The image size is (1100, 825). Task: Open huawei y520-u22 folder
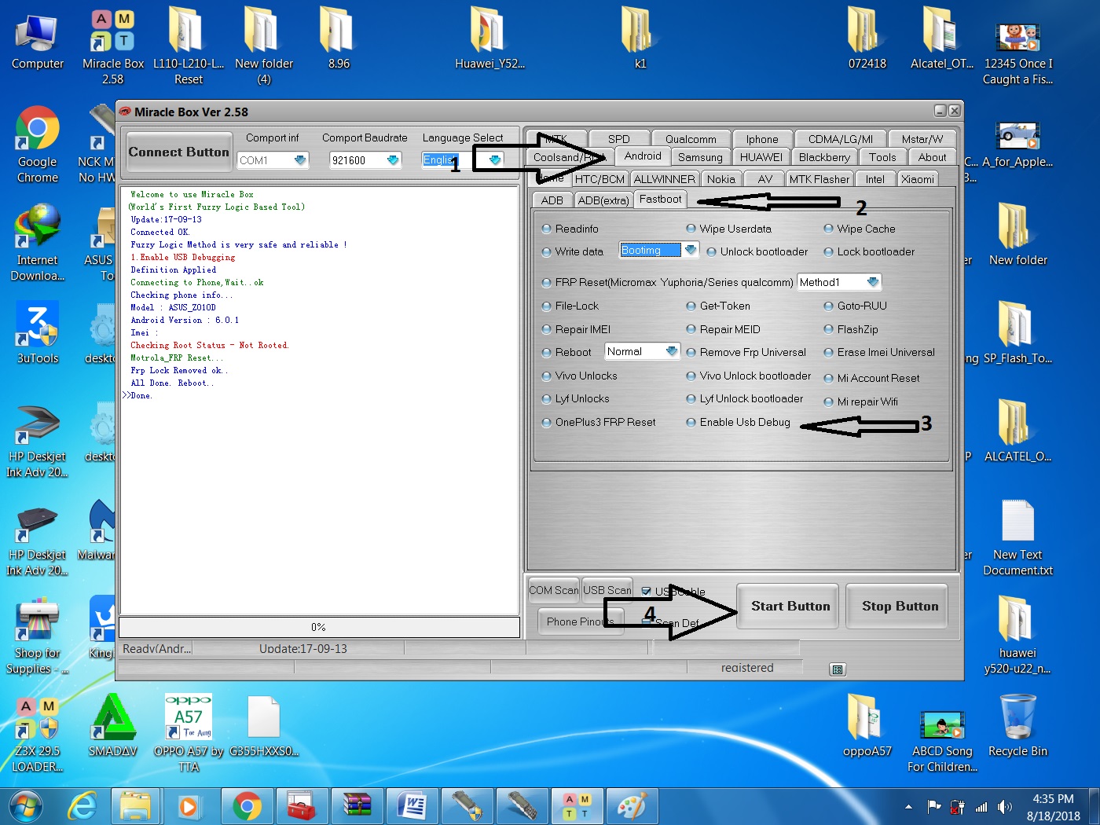(1017, 636)
